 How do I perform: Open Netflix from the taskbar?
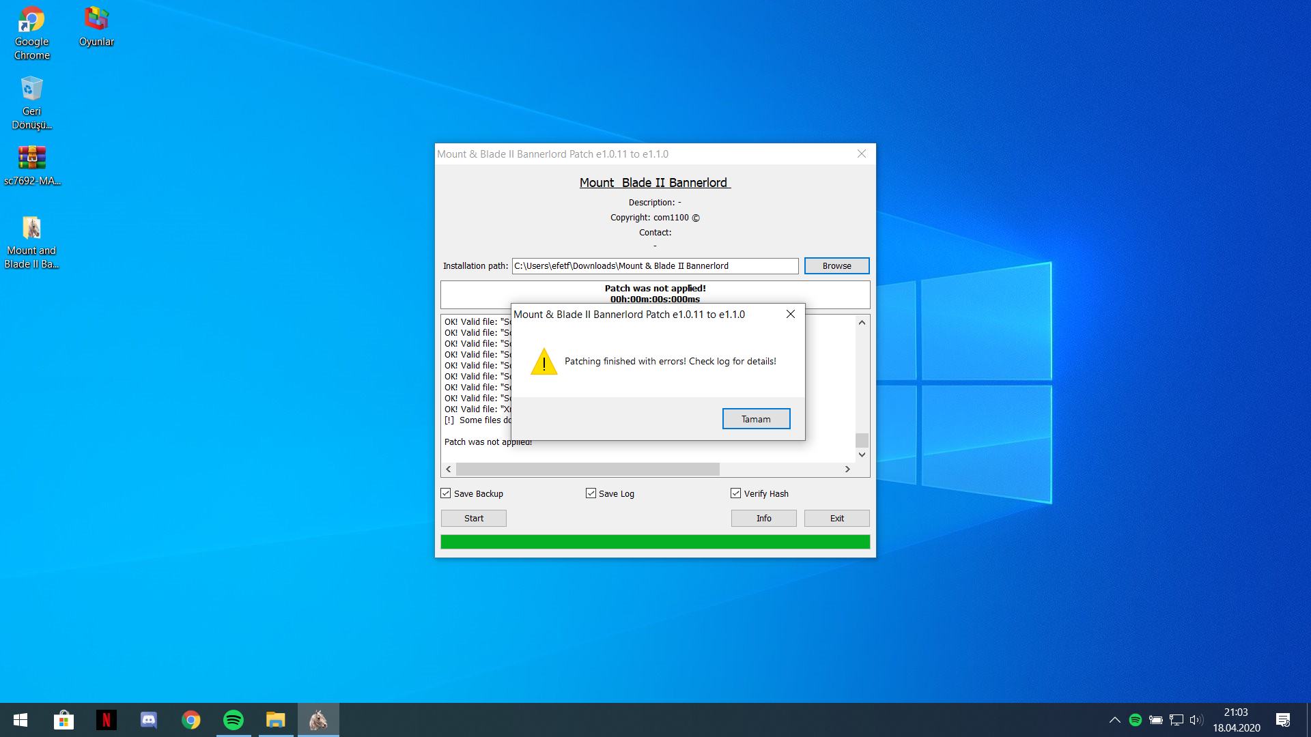coord(106,720)
